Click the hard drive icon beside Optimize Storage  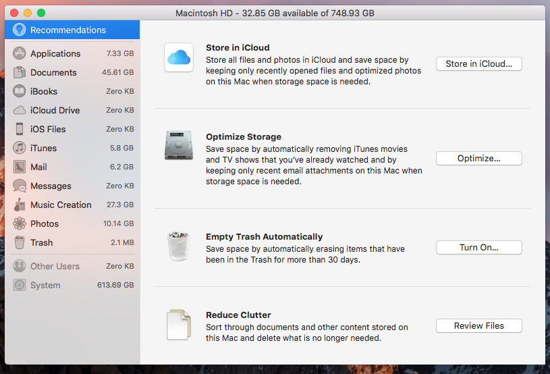pos(179,145)
